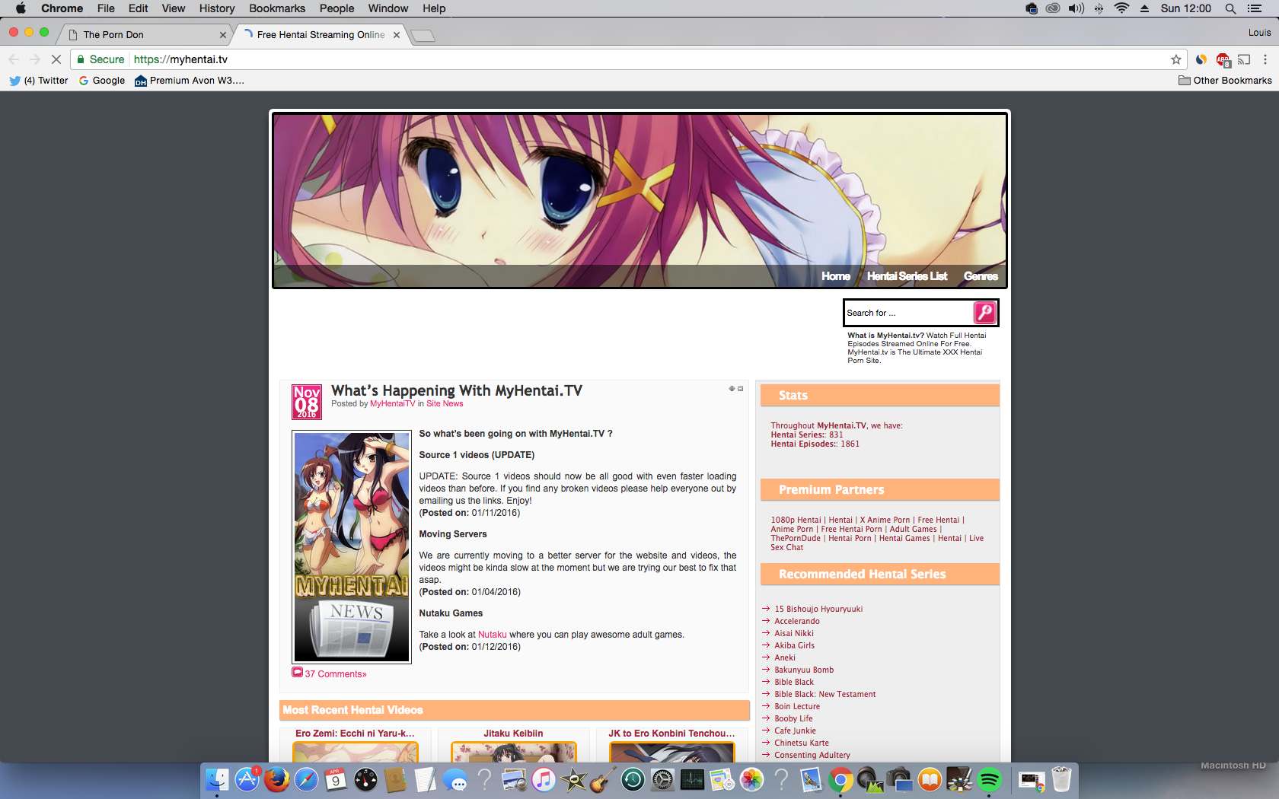1279x799 pixels.
Task: Open the Apple menu
Action: [21, 8]
